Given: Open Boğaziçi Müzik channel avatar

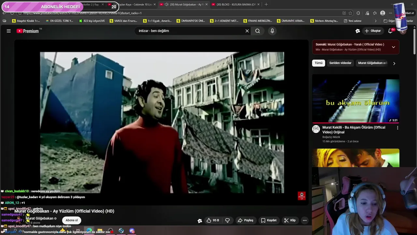Looking at the screenshot, I should [x=316, y=129].
